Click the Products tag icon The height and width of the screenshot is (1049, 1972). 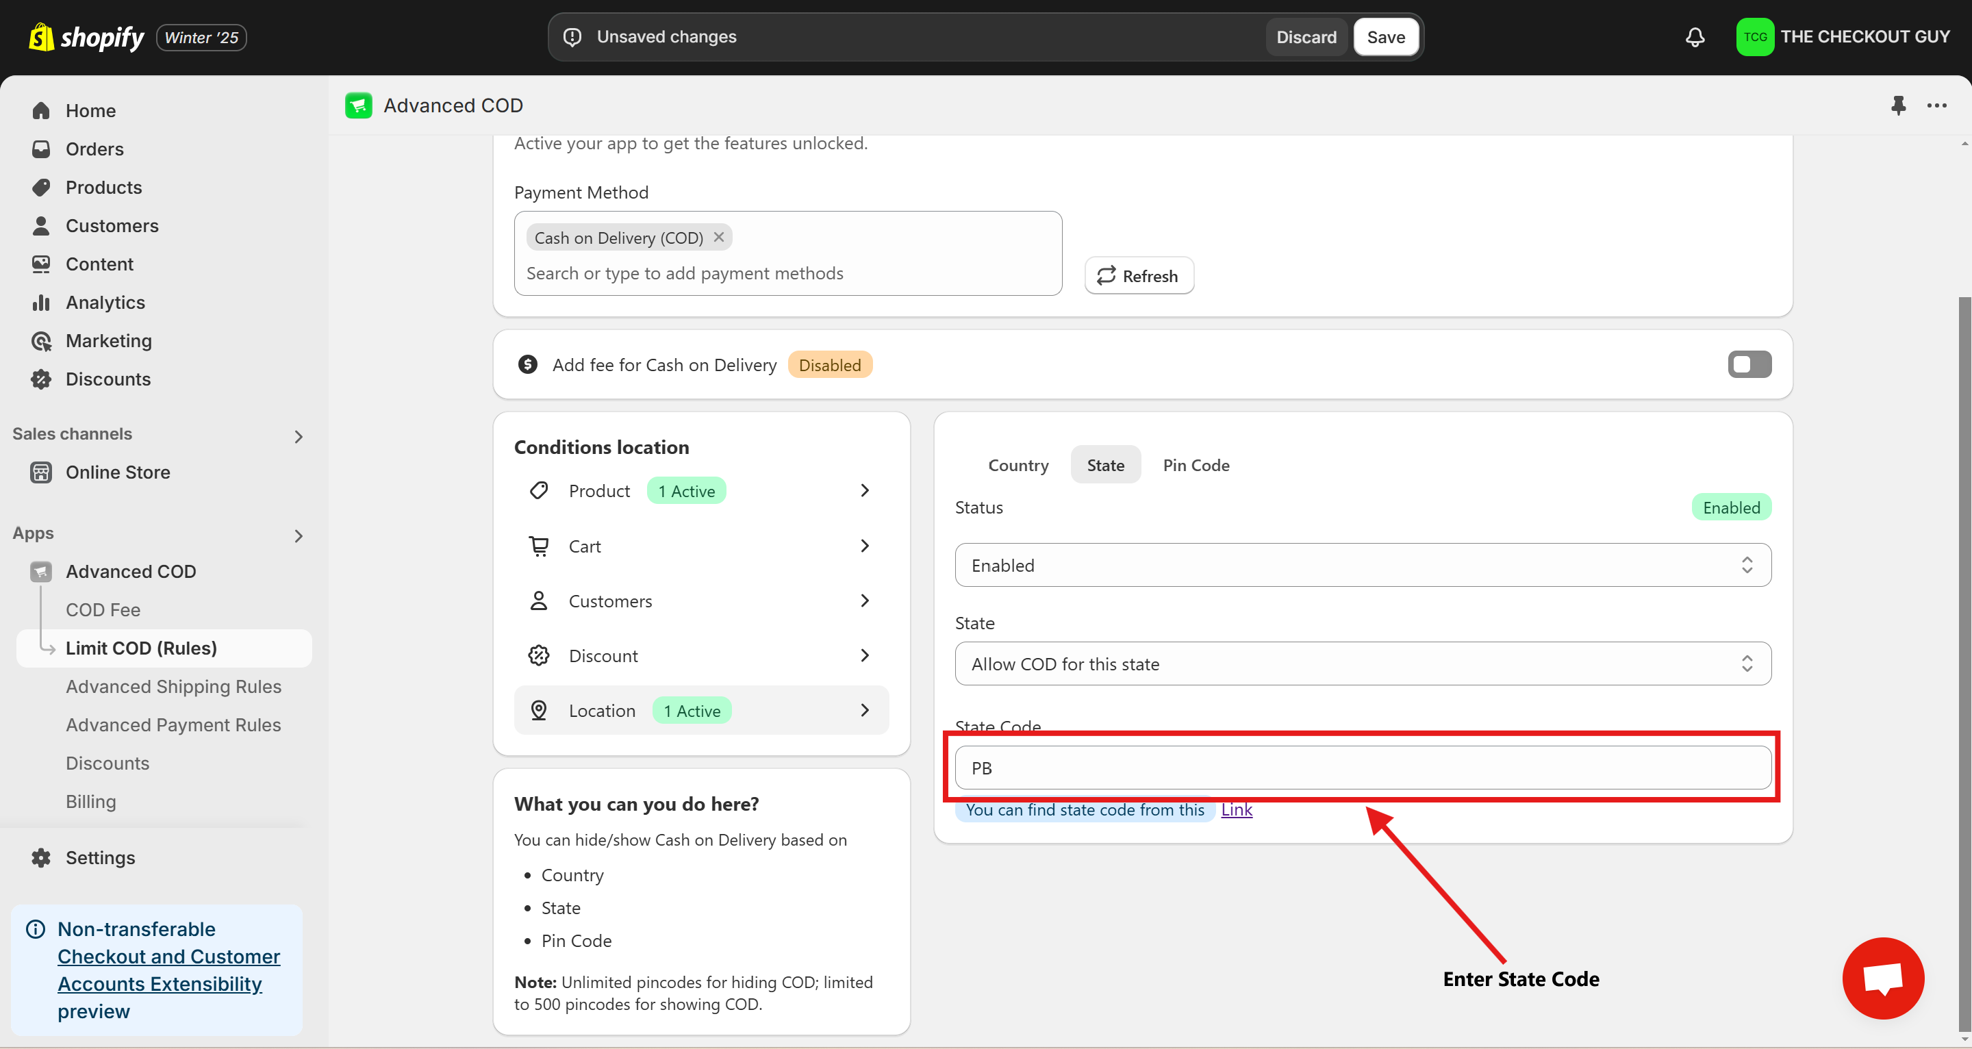coord(41,187)
